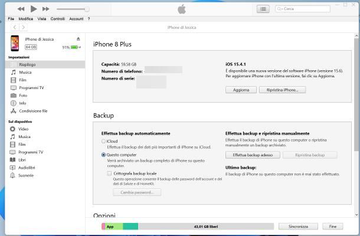Enable the Crittografa backup locale checkbox

click(109, 173)
